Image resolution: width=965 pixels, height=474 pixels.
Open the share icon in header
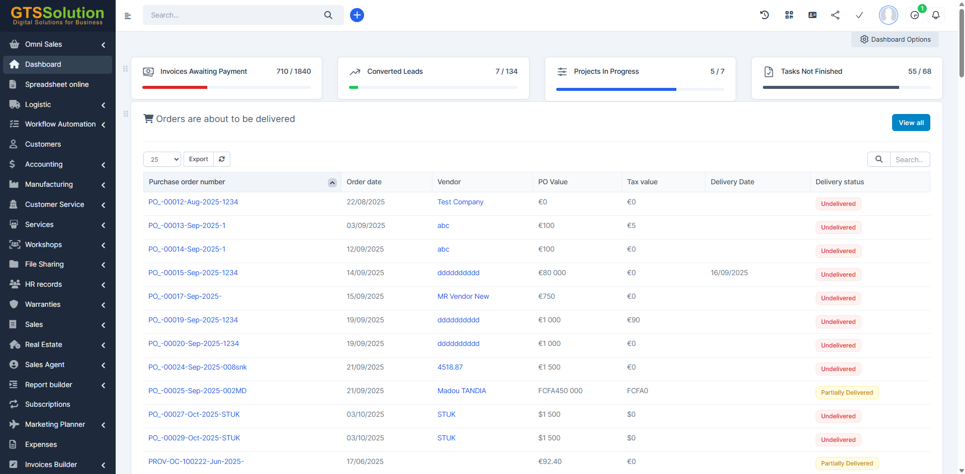(835, 15)
